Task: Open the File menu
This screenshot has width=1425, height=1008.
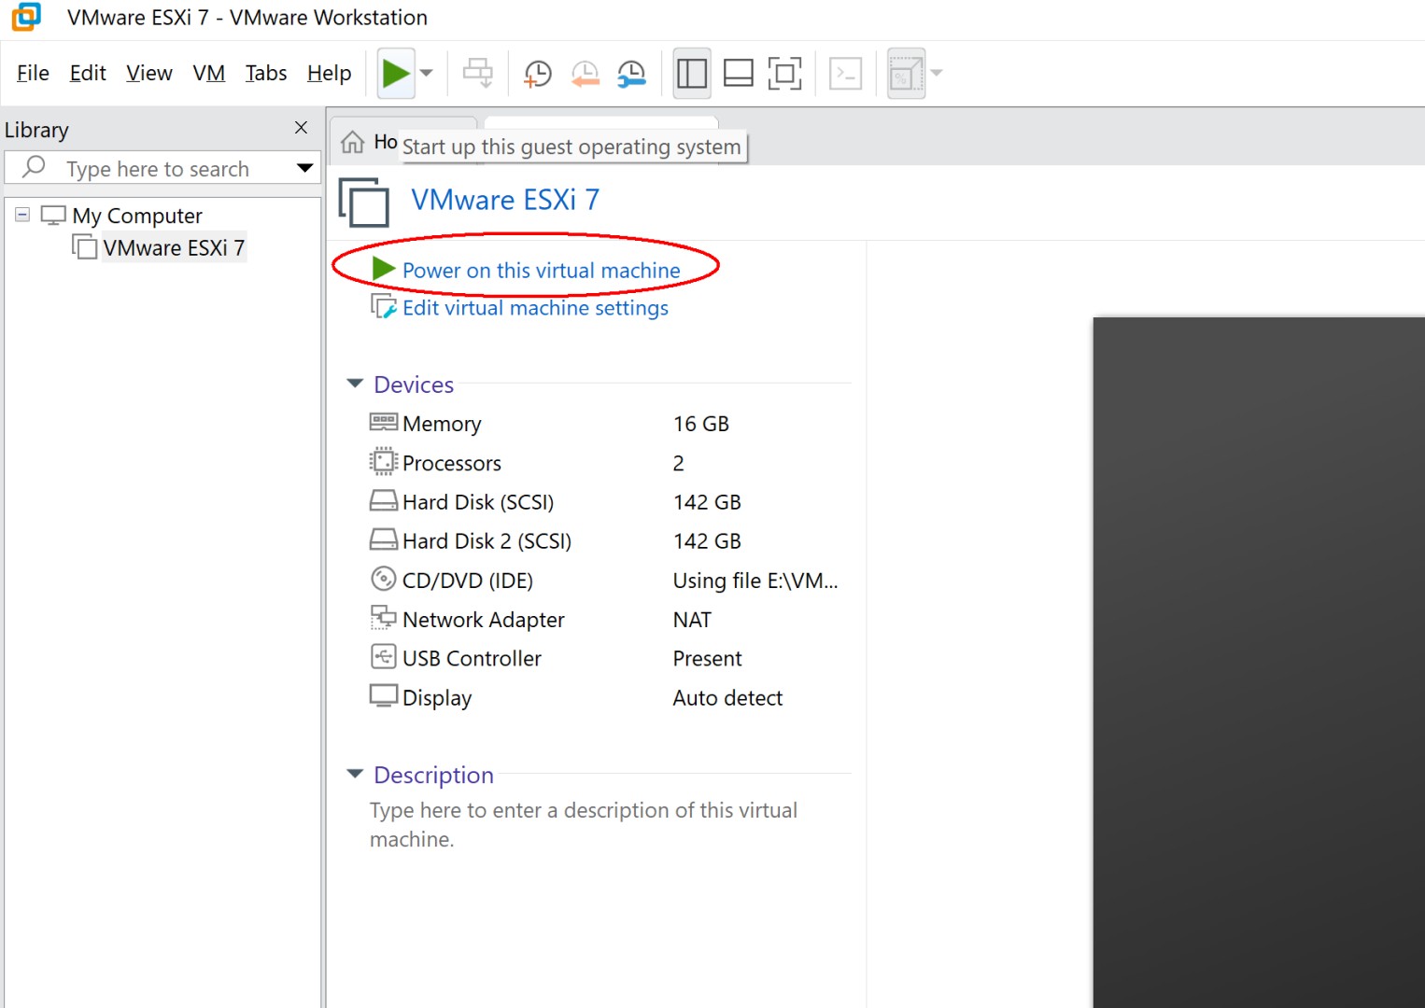Action: click(x=33, y=73)
